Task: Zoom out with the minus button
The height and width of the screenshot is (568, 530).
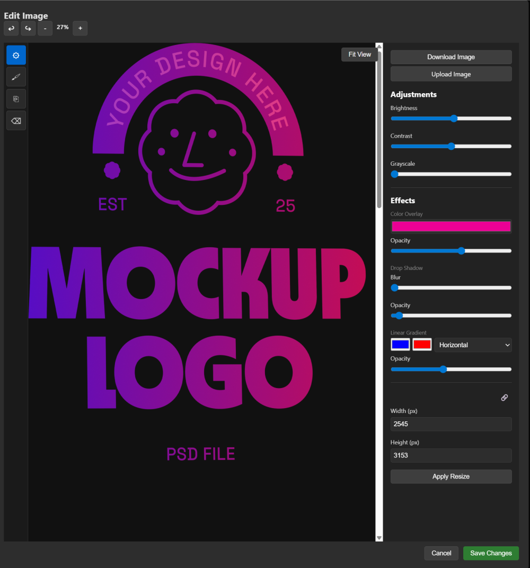Action: (45, 28)
